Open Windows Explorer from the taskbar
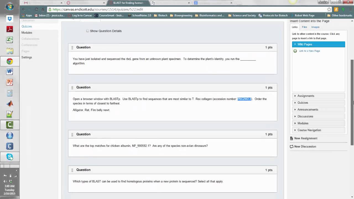 click(x=10, y=51)
